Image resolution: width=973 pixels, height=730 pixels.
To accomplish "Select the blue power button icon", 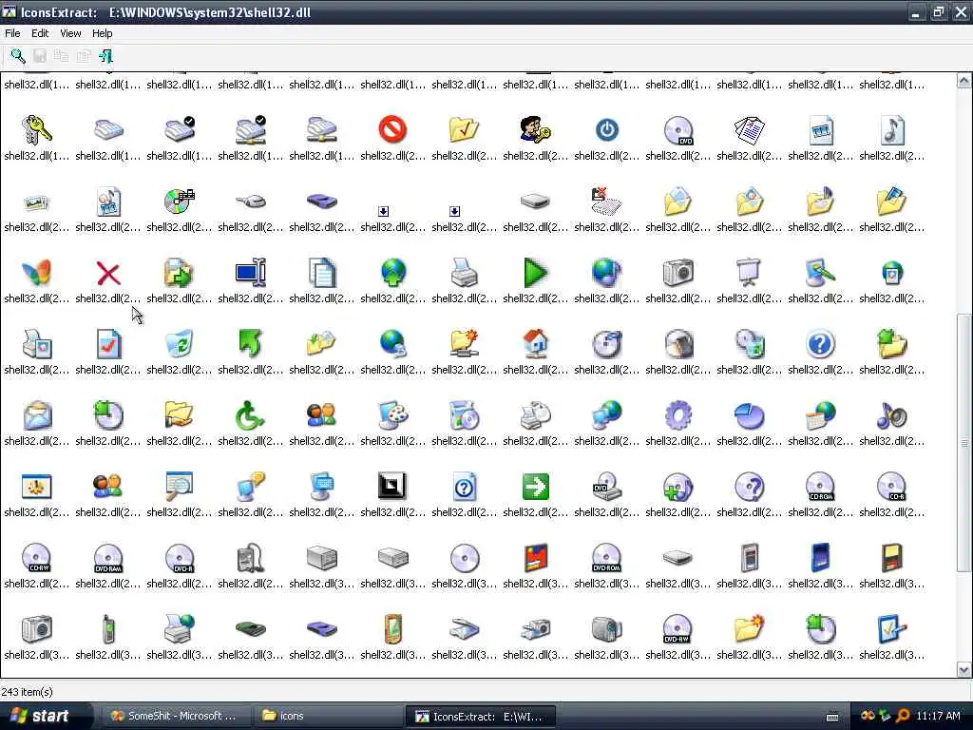I will click(607, 129).
